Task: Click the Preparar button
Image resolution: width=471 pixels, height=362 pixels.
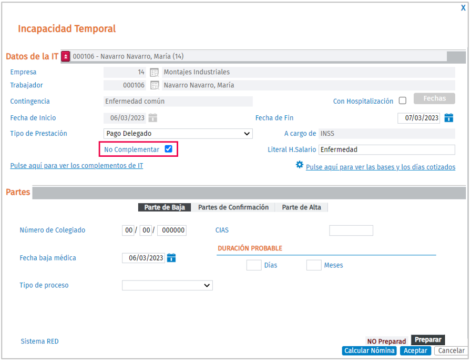Action: (427, 340)
